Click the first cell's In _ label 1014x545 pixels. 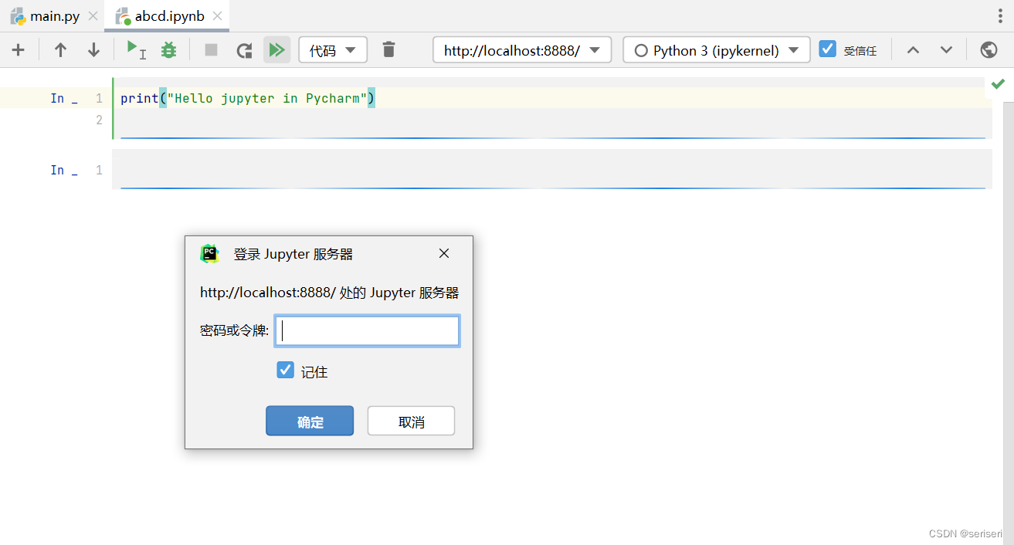[x=64, y=98]
